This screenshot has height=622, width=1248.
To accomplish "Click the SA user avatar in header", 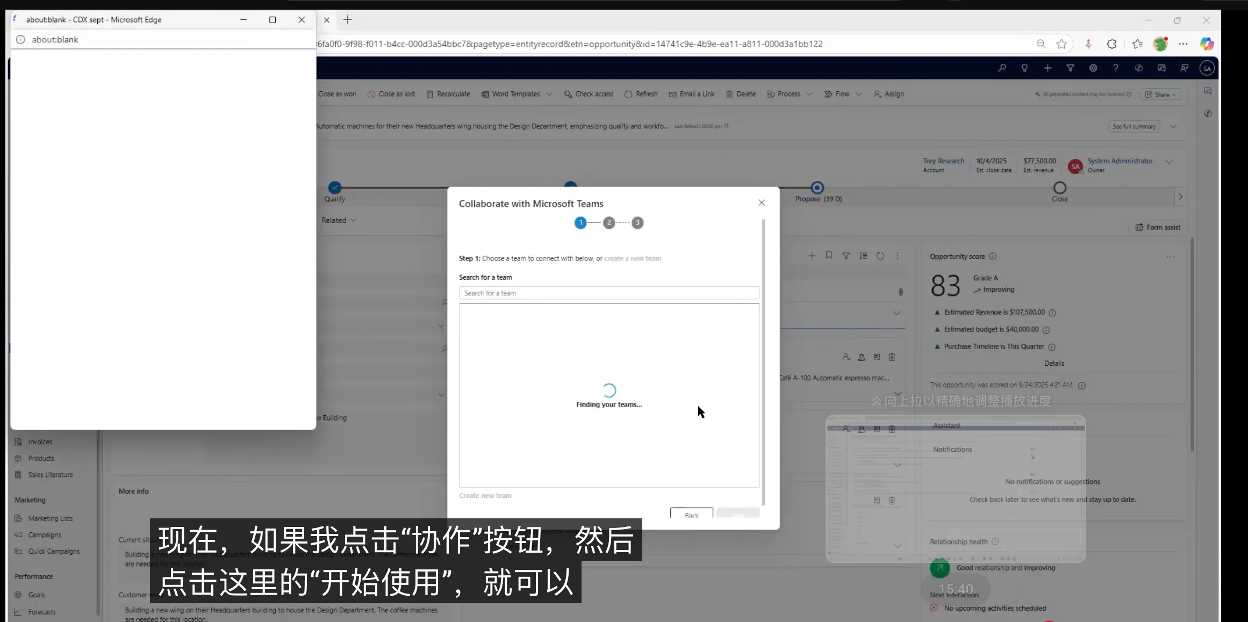I will pyautogui.click(x=1207, y=68).
